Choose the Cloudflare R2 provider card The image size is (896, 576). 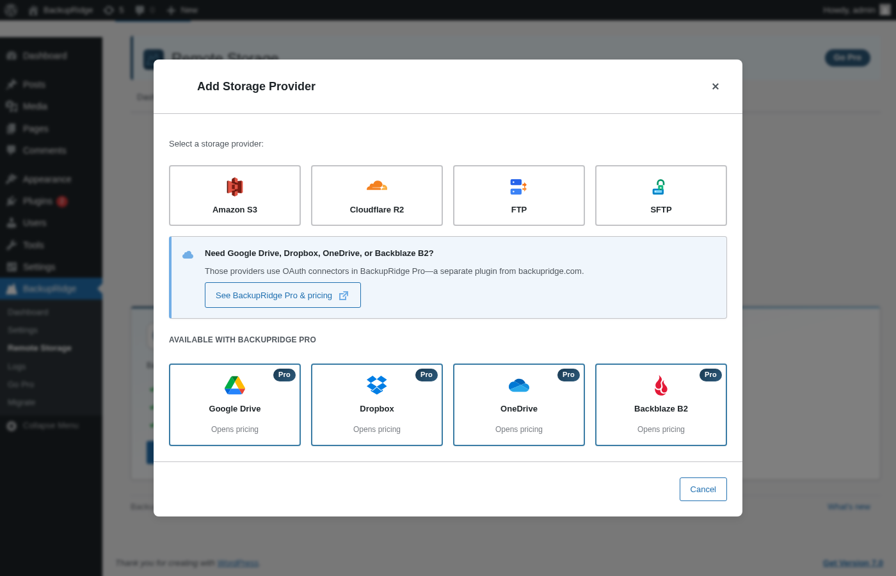click(x=377, y=195)
